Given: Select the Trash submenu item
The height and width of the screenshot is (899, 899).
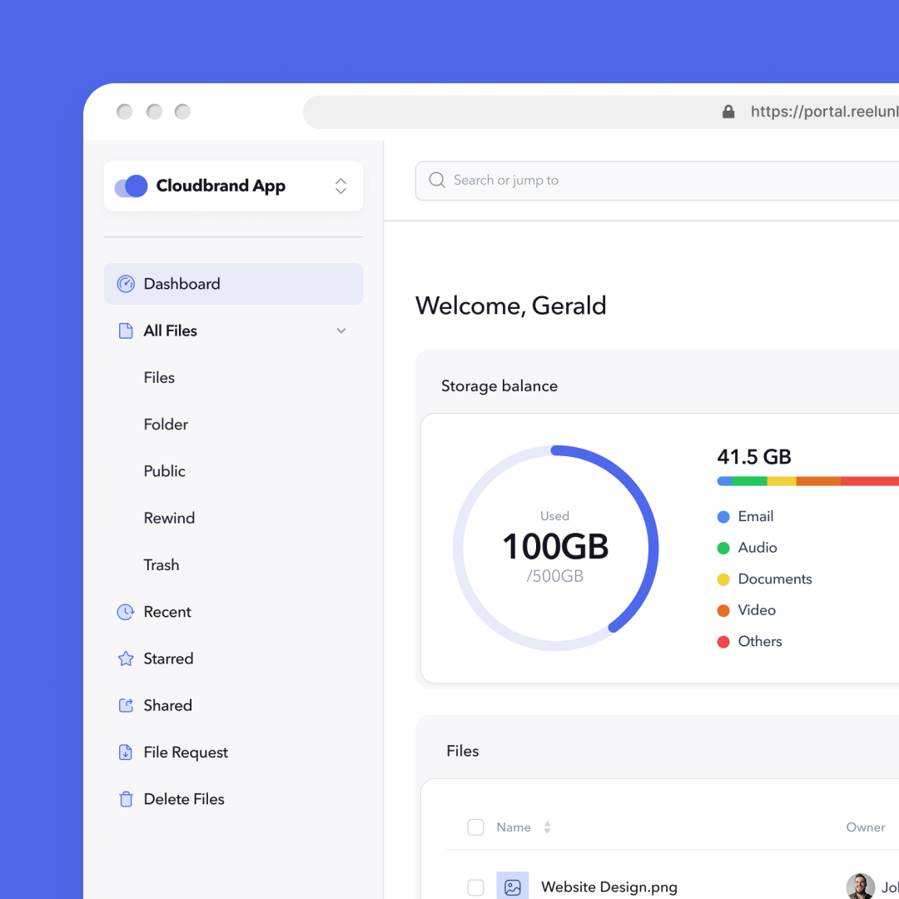Looking at the screenshot, I should (x=161, y=564).
